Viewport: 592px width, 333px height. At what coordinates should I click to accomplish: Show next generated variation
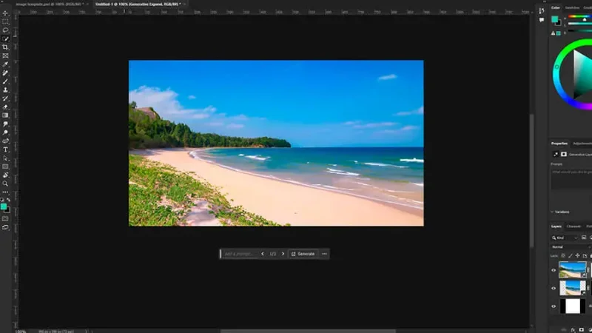click(x=283, y=254)
